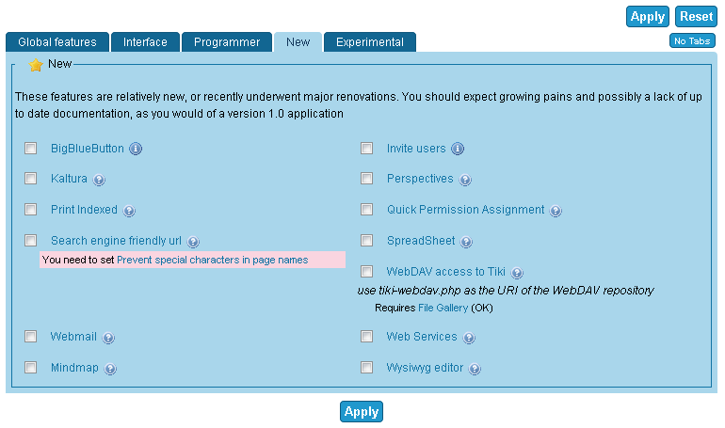Enable the BigBlueButton checkbox
The image size is (725, 428).
tap(30, 149)
